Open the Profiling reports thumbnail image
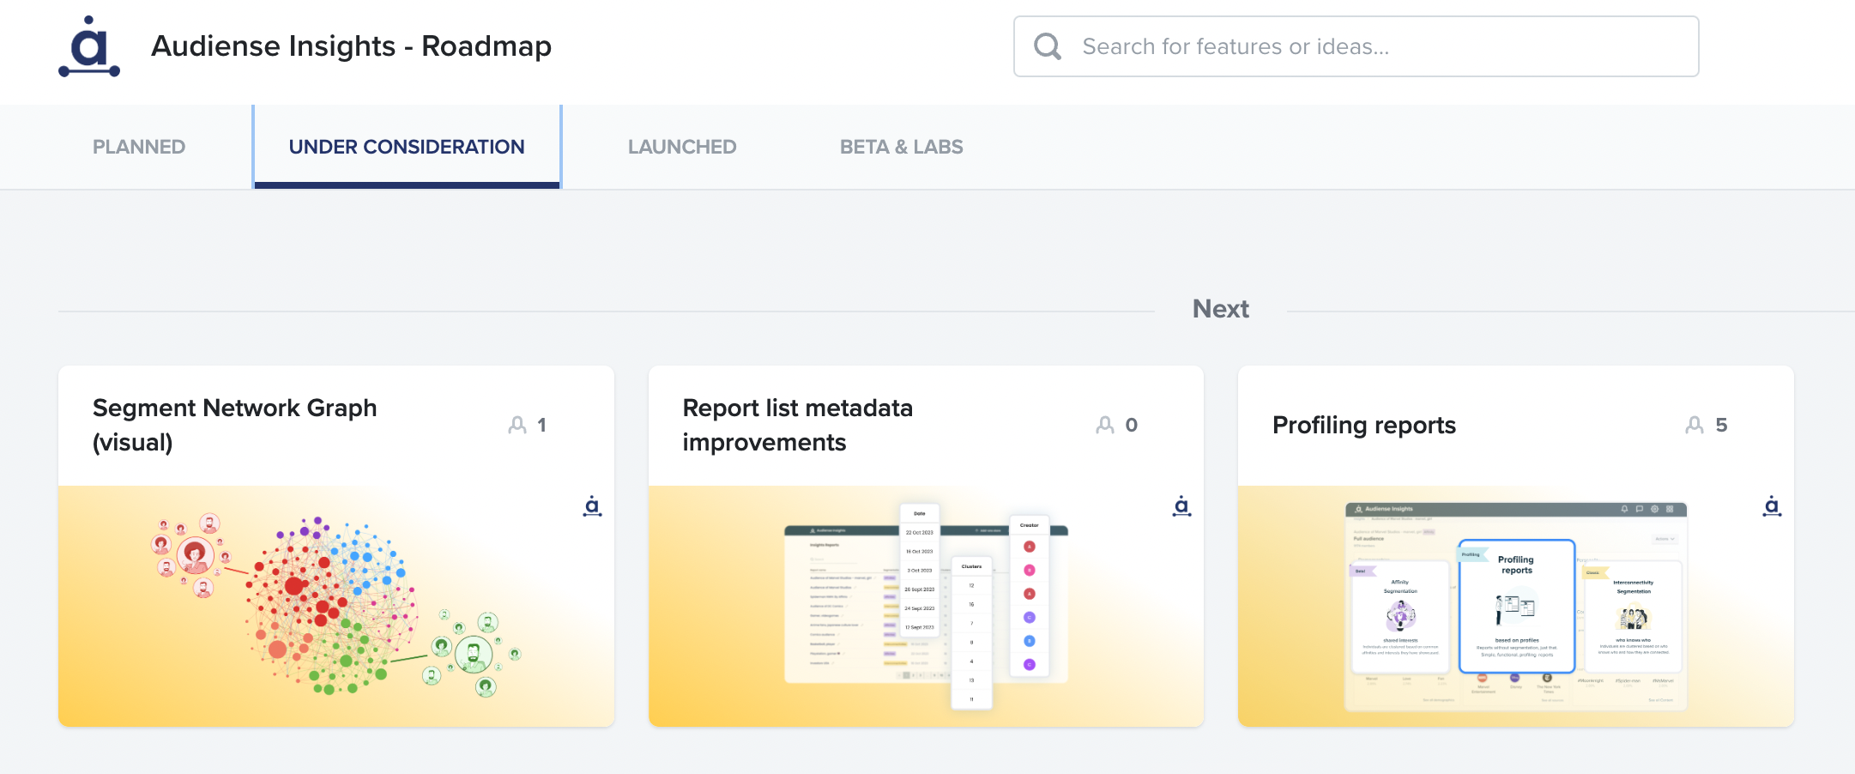 [x=1516, y=606]
